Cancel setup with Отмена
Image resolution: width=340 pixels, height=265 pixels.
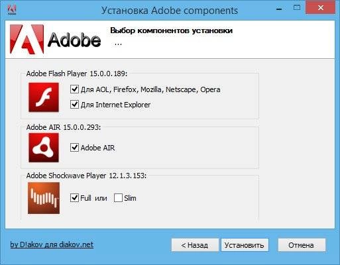(x=302, y=245)
